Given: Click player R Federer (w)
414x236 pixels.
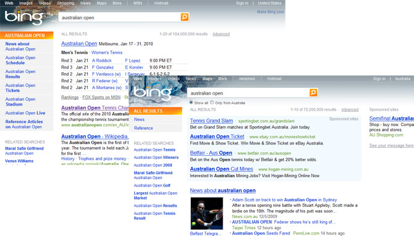Looking at the screenshot, I should (x=104, y=81).
